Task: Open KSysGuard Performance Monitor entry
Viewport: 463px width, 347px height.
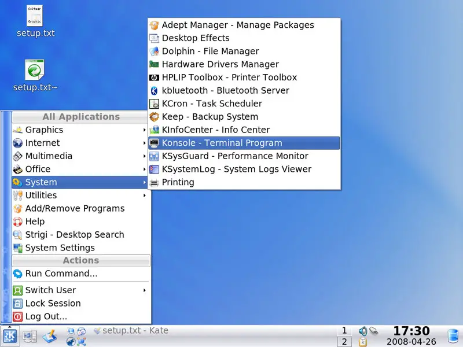Action: pyautogui.click(x=244, y=156)
